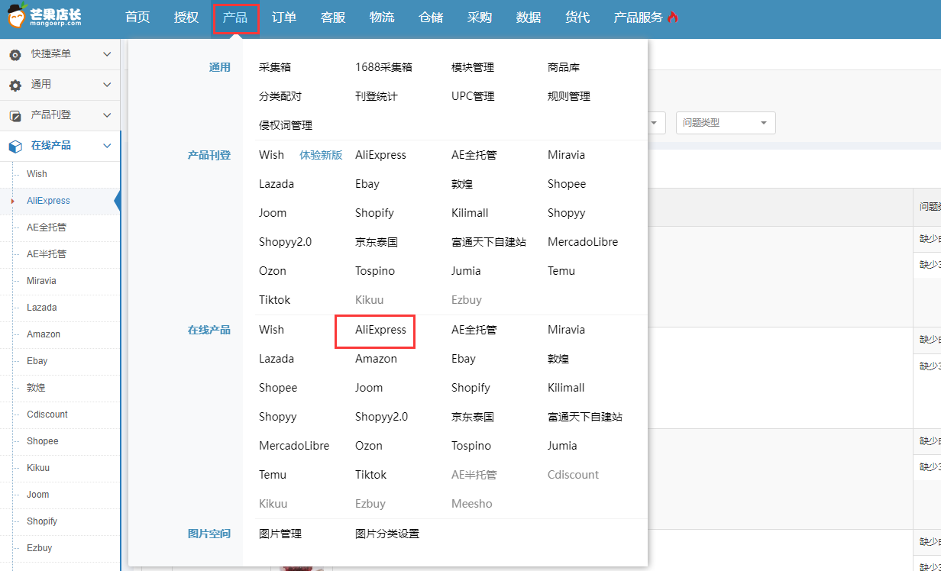941x571 pixels.
Task: Open the 采购 top menu
Action: (480, 18)
